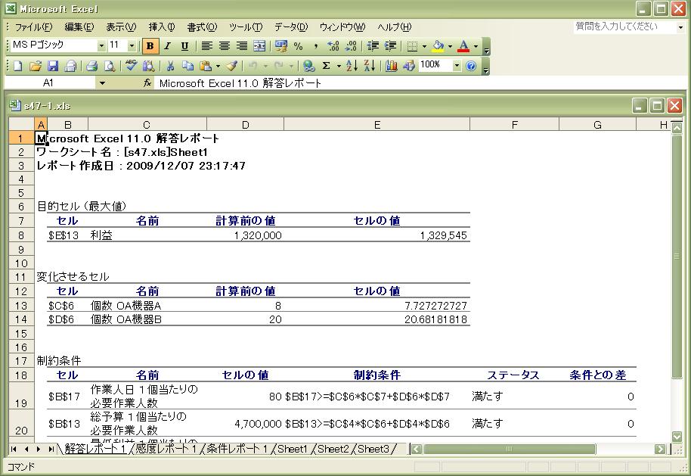Screen dimensions: 691x476
Task: Merge and center cells
Action: (259, 46)
